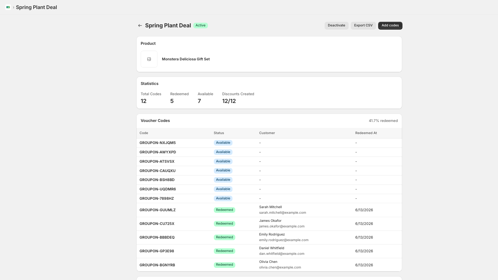498x280 pixels.
Task: Click the Redeemed At column header
Action: pyautogui.click(x=366, y=133)
